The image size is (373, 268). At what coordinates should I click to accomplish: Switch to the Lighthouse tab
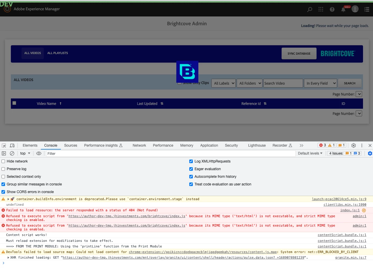coord(257,145)
